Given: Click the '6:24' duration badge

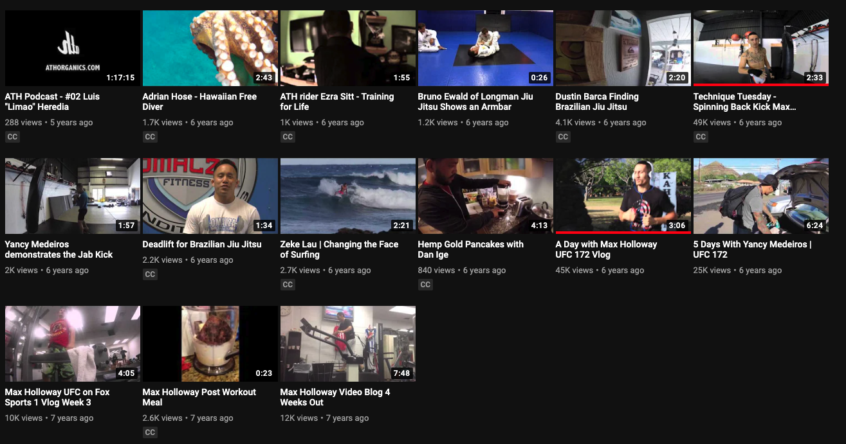Looking at the screenshot, I should point(814,226).
